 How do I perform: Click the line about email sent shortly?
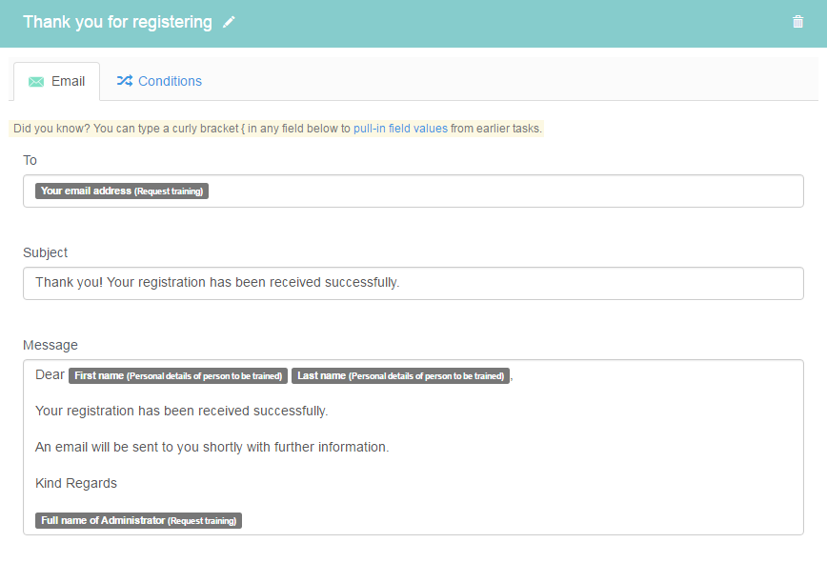pos(212,447)
